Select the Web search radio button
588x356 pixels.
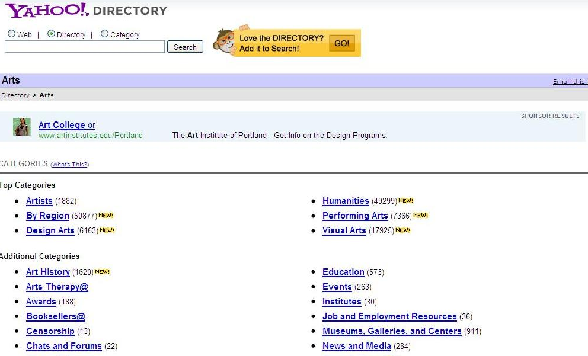point(11,33)
